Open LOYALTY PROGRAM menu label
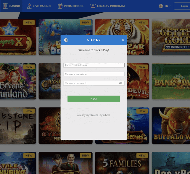The height and width of the screenshot is (174, 190). (x=111, y=6)
